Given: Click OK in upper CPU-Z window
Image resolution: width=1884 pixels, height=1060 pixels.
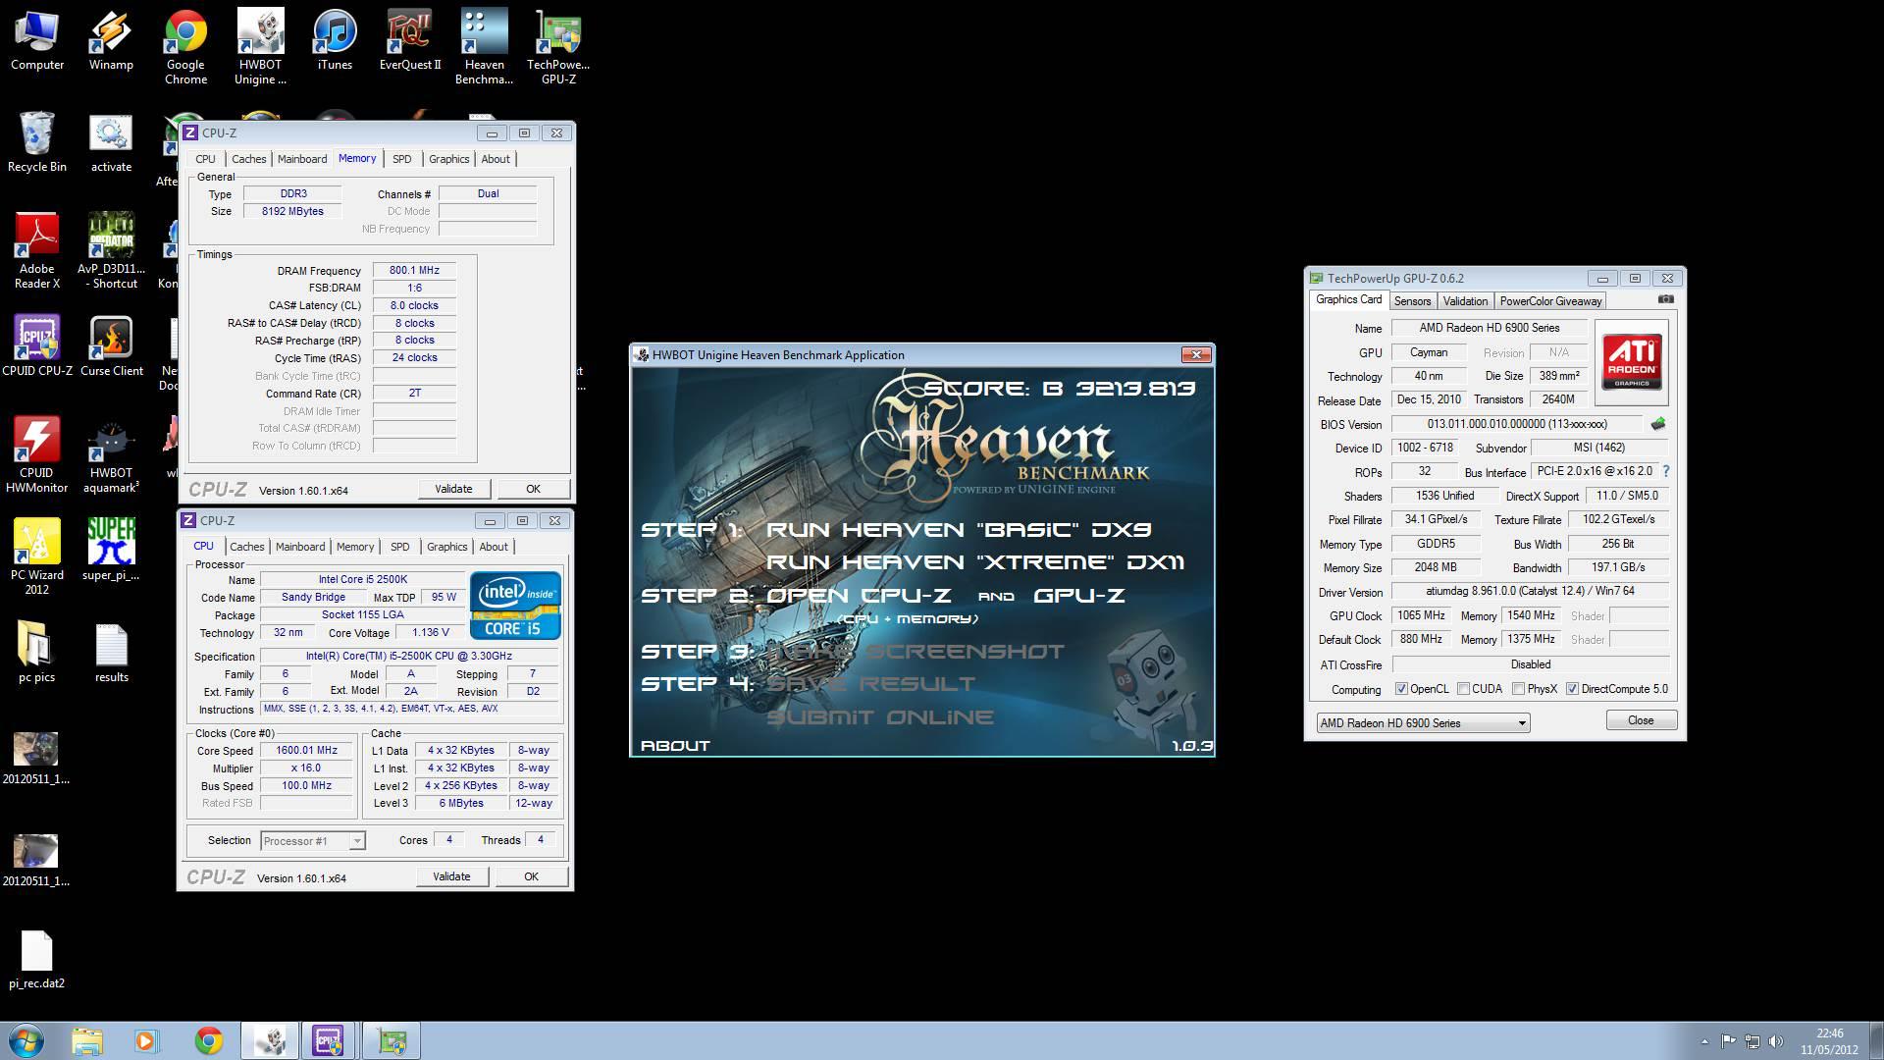Looking at the screenshot, I should pos(533,489).
